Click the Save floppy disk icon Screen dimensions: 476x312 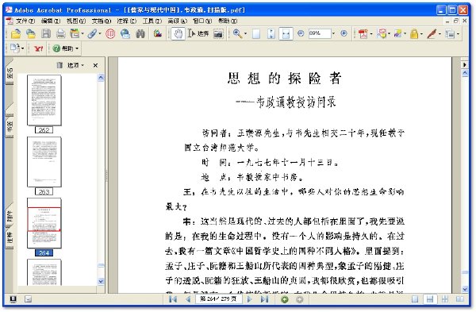point(46,33)
